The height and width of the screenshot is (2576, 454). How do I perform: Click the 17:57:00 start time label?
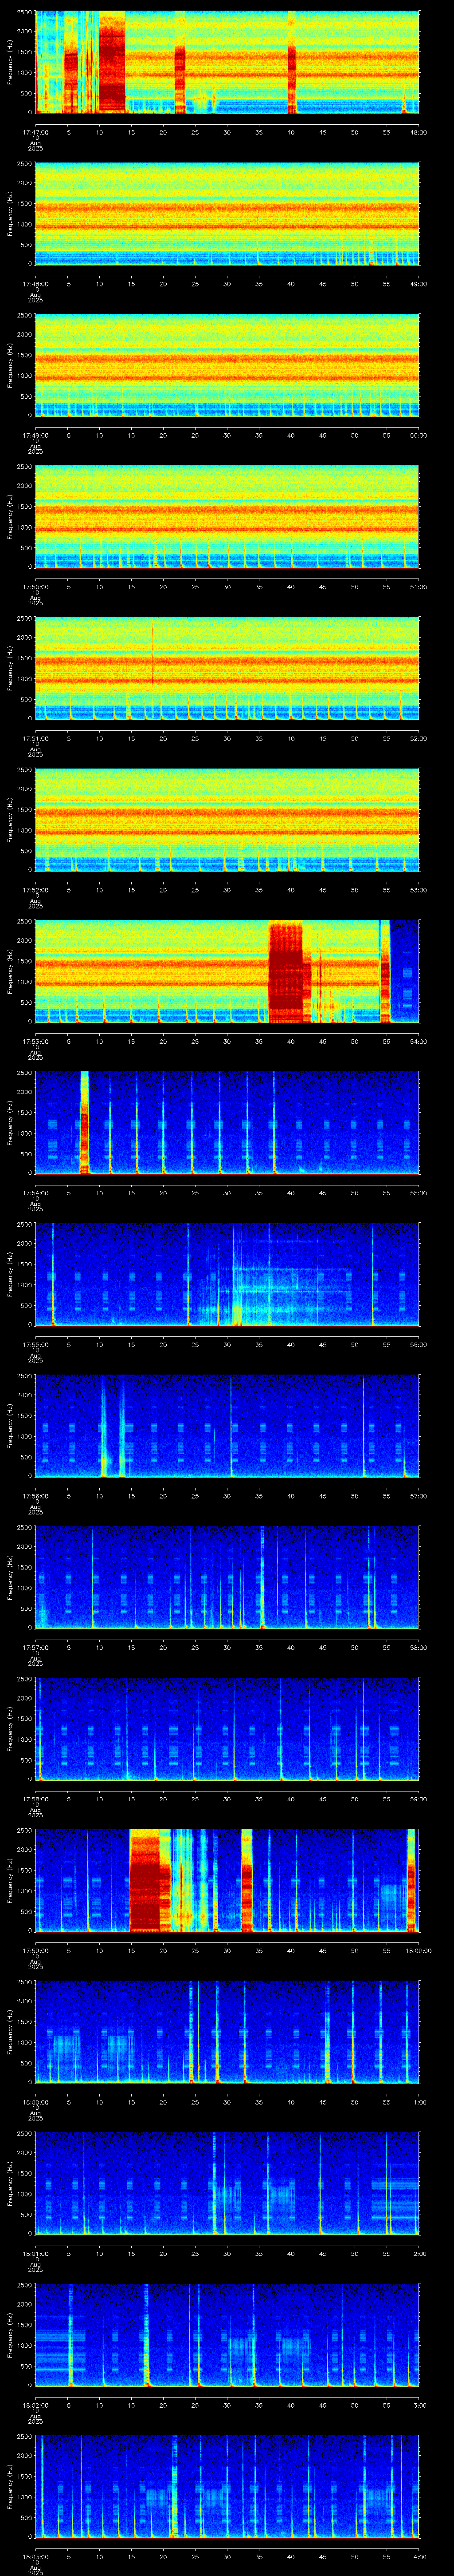point(35,1647)
